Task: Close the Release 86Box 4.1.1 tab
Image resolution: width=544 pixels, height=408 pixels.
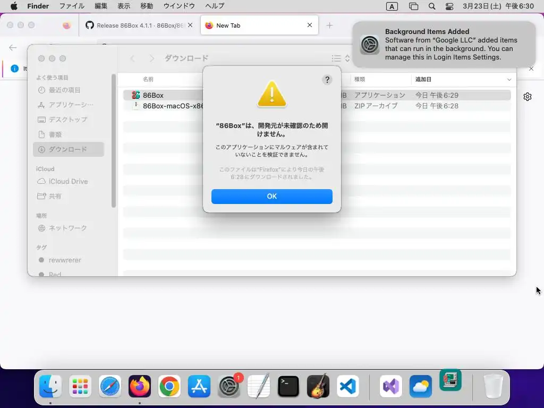Action: click(190, 25)
